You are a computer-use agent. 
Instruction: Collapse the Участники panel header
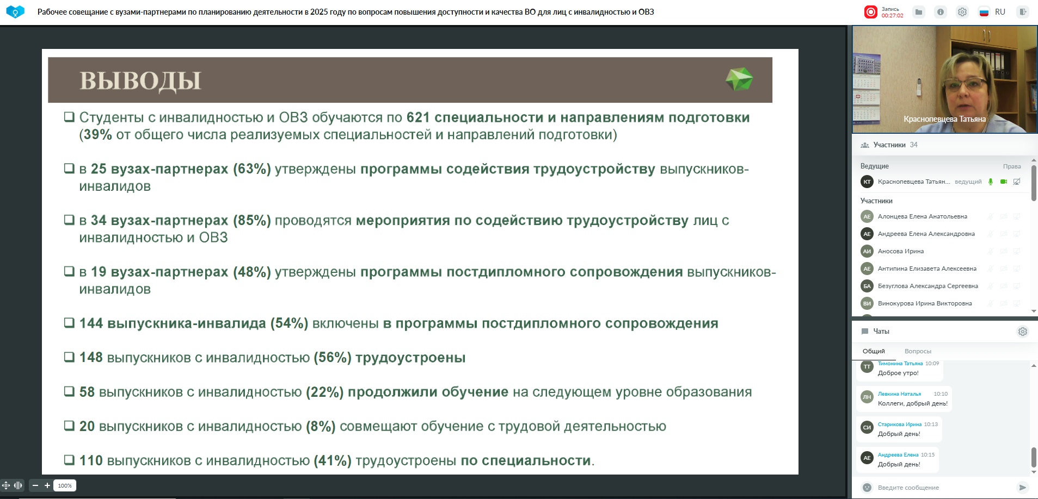889,145
